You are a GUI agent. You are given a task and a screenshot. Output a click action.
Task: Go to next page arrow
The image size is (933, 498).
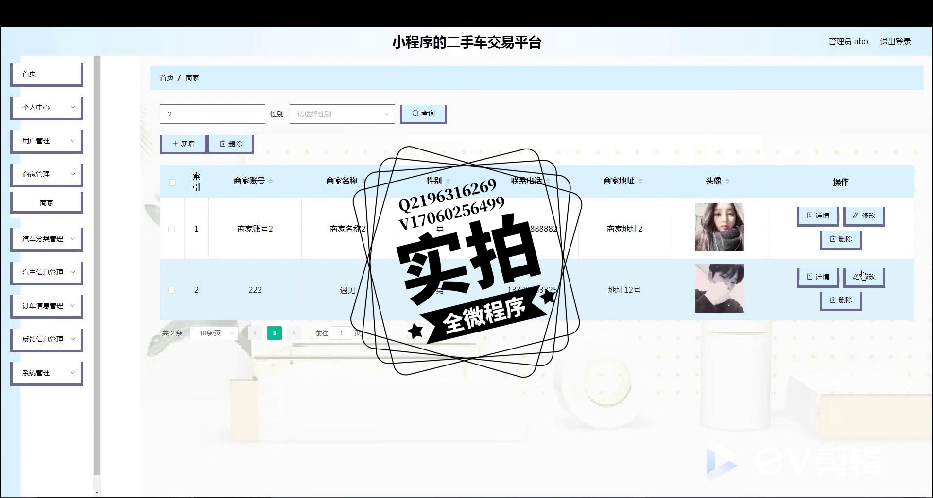coord(294,333)
